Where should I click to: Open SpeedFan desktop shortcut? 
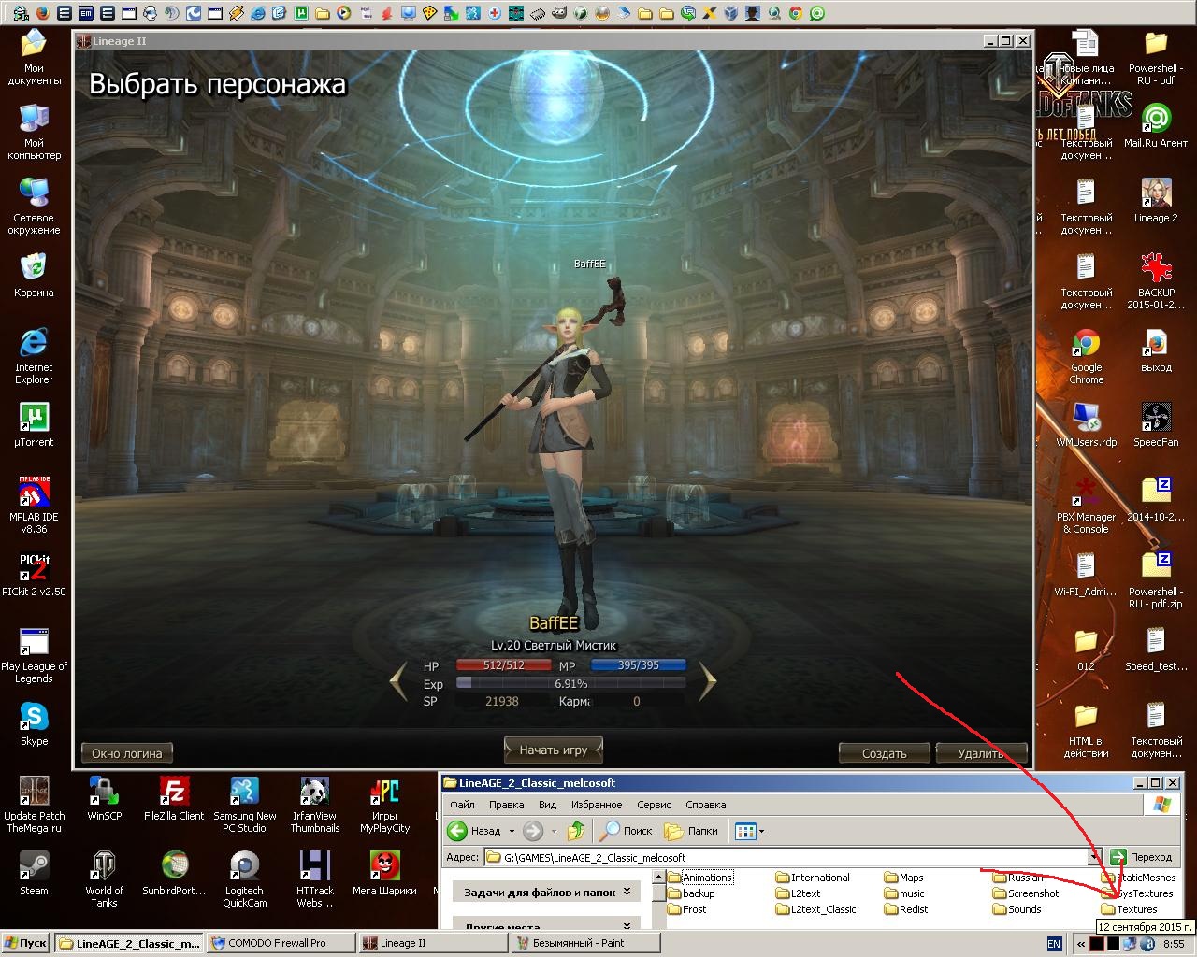click(1156, 424)
